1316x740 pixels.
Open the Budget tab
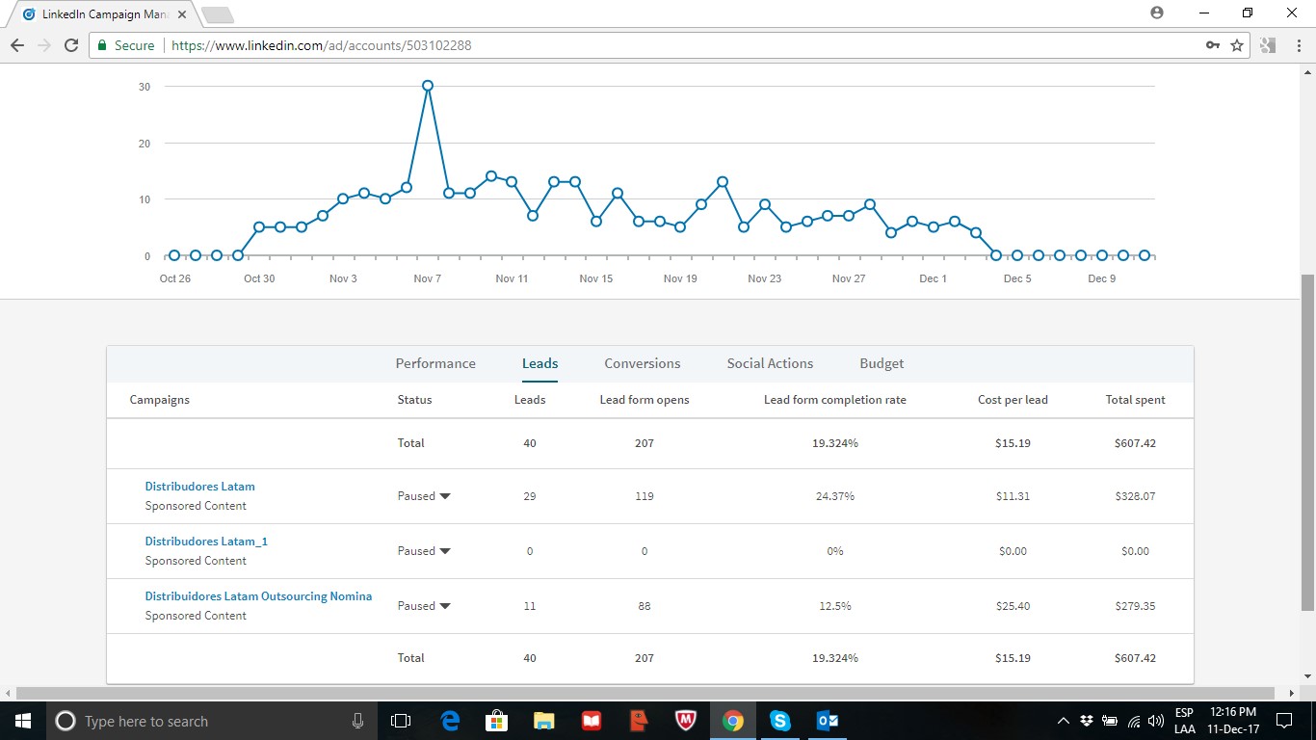(x=882, y=363)
